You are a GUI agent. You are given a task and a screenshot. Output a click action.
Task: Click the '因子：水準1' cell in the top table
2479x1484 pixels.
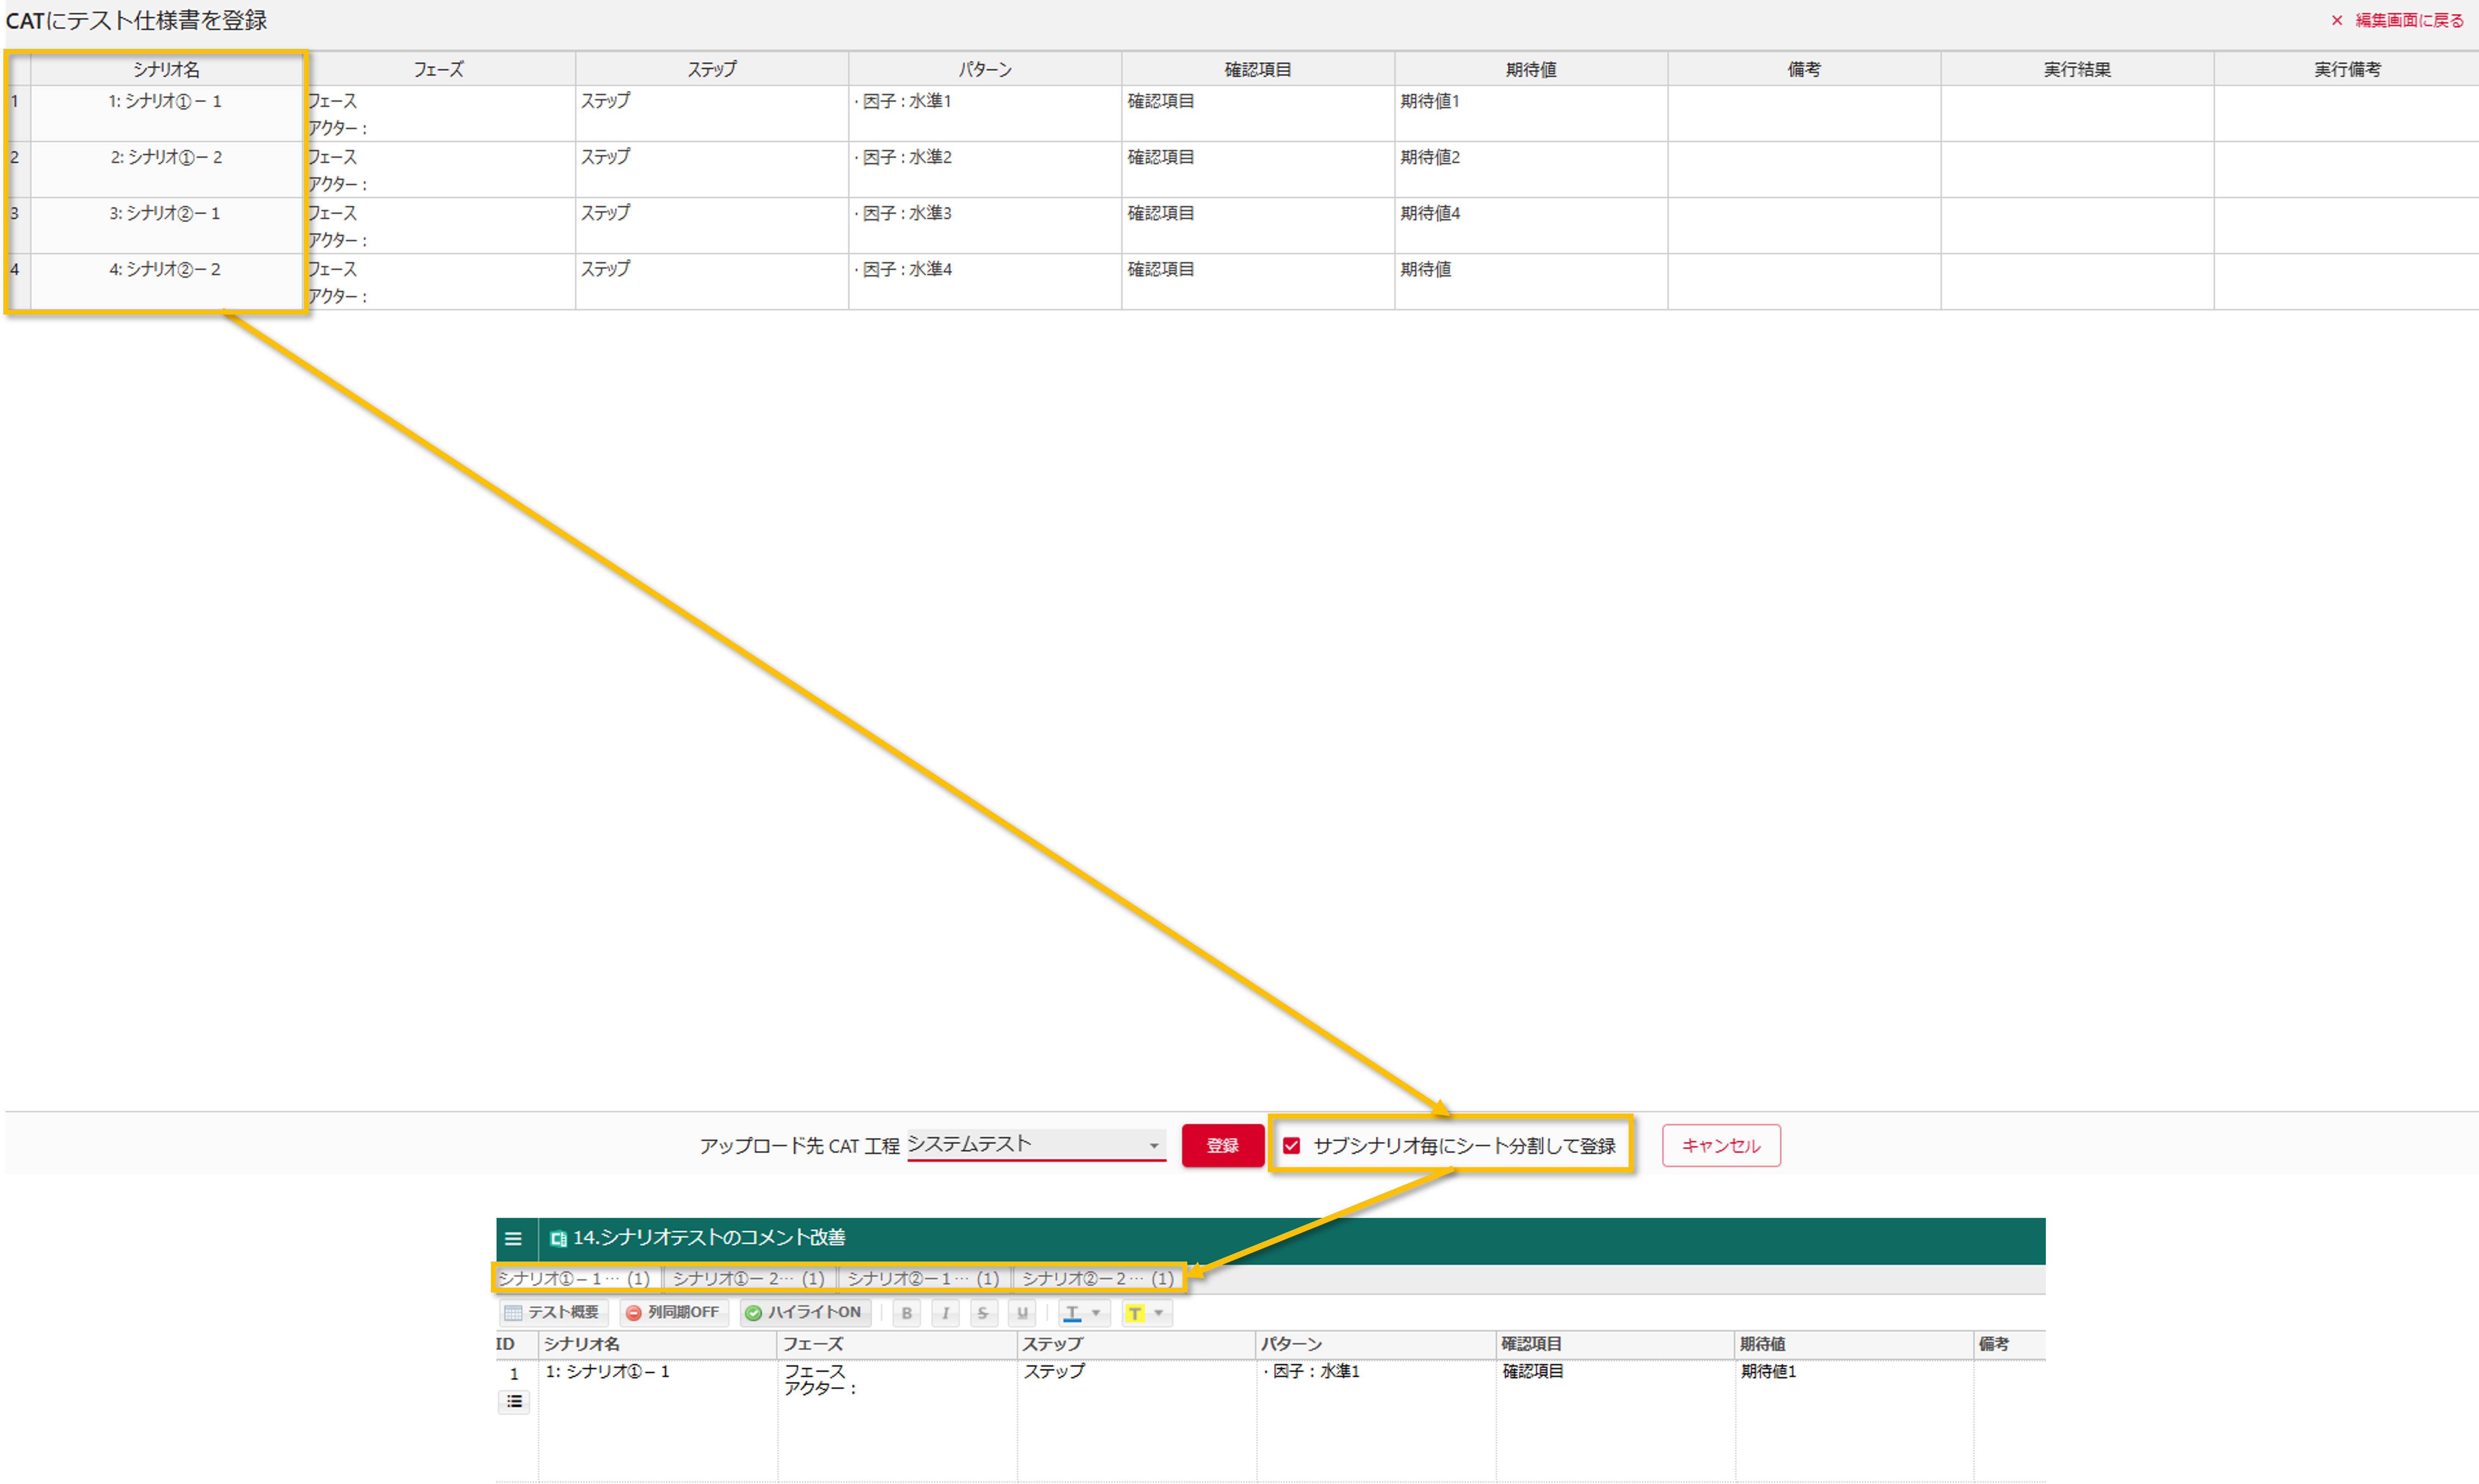point(985,113)
